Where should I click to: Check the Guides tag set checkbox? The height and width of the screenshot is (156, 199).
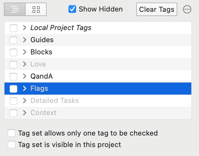click(13, 40)
